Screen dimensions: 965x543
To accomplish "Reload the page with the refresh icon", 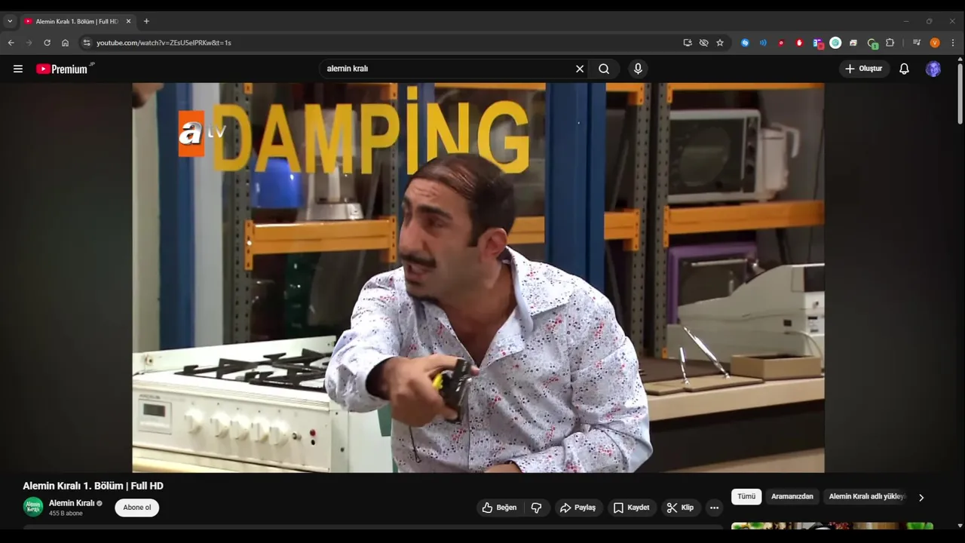I will click(x=47, y=43).
